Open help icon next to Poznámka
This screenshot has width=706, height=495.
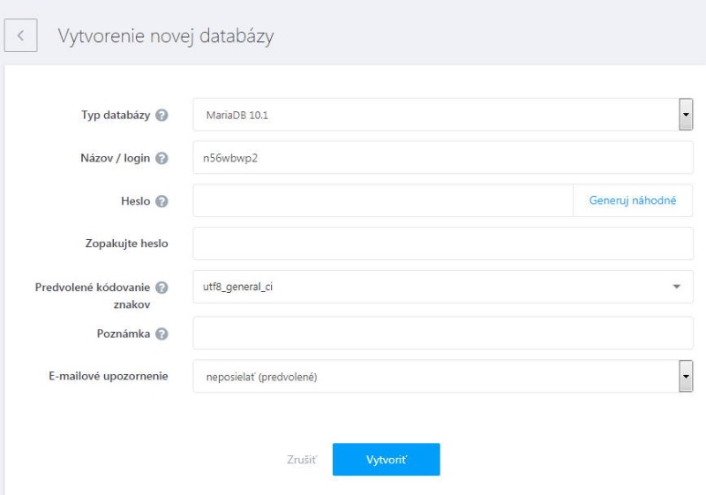point(161,334)
